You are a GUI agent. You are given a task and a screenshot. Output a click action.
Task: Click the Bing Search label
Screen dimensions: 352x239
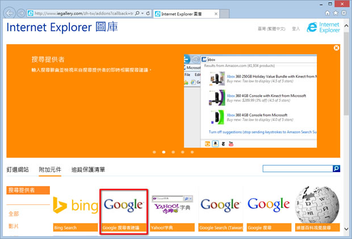pos(76,228)
